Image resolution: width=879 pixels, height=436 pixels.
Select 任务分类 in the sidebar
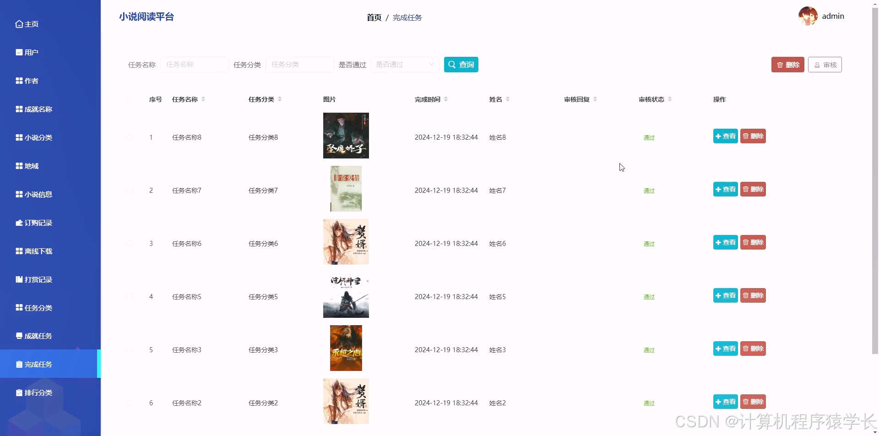[x=50, y=308]
